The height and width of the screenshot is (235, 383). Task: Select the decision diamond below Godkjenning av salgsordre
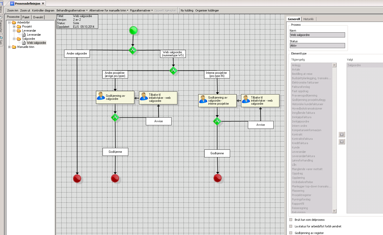tap(115, 117)
